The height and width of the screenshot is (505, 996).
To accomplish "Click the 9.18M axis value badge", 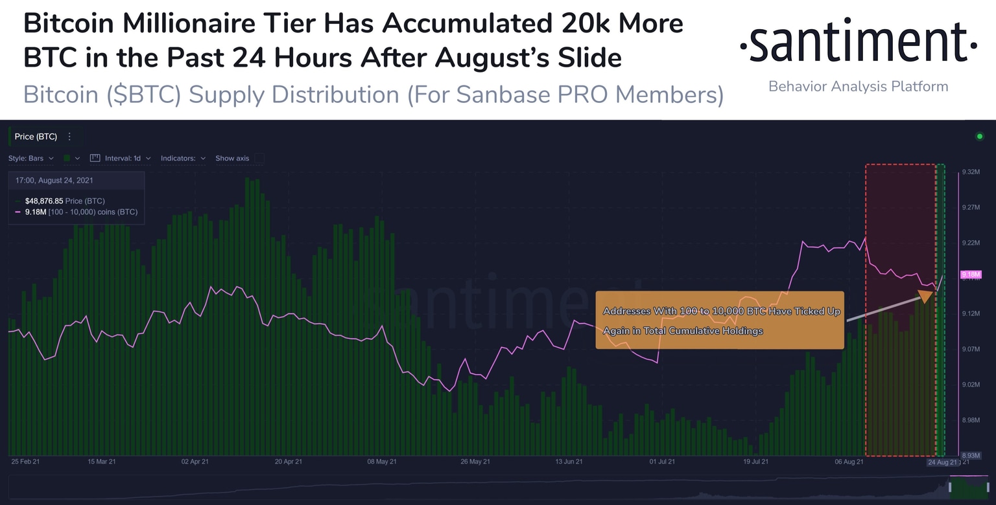I will 971,275.
